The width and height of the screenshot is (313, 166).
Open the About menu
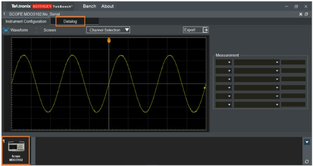click(x=107, y=6)
